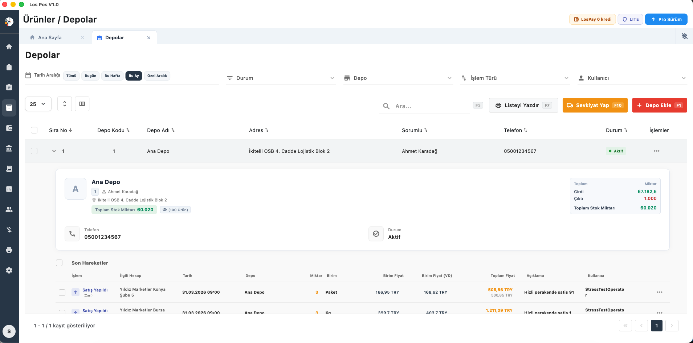Click the three-dot actions for Ana Depo row
This screenshot has height=343, width=693.
(x=656, y=151)
